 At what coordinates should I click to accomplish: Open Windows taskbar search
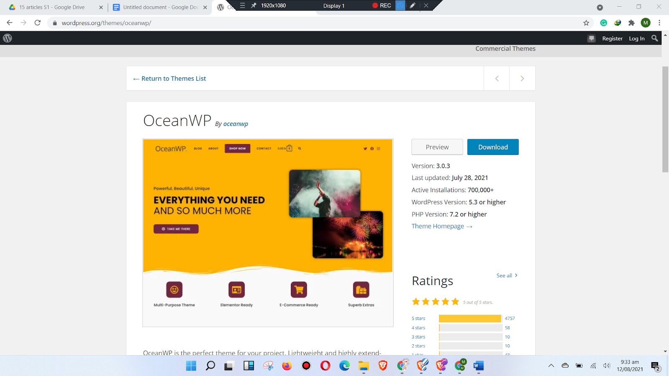point(210,366)
